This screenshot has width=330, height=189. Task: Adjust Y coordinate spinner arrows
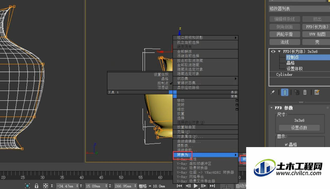(106, 186)
